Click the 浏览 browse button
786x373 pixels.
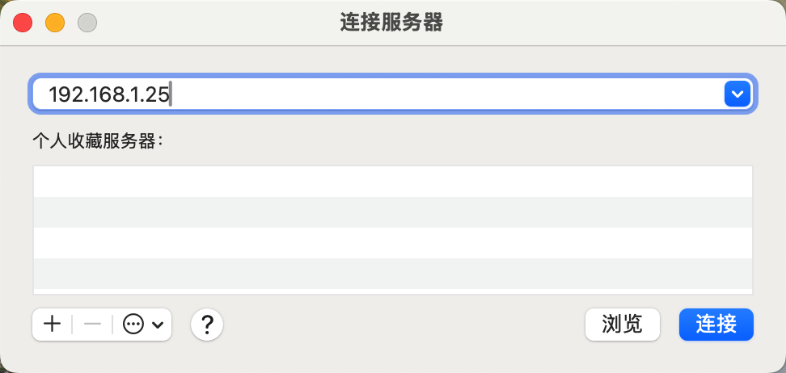[622, 325]
